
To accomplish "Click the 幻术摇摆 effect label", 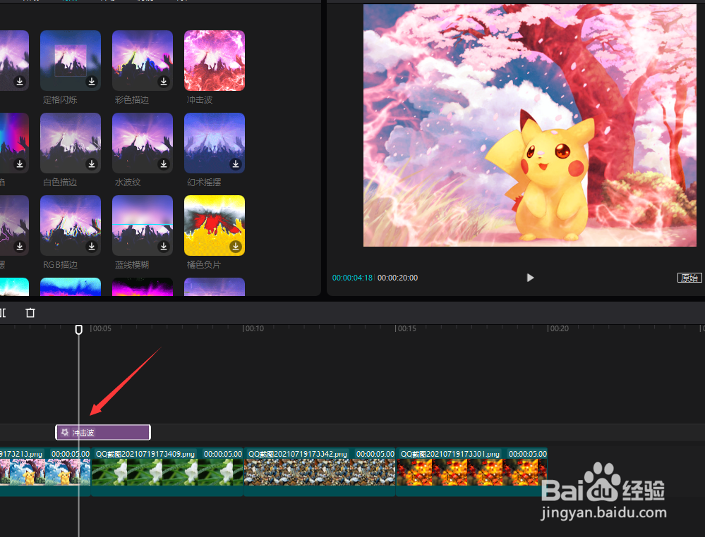I will [x=204, y=183].
